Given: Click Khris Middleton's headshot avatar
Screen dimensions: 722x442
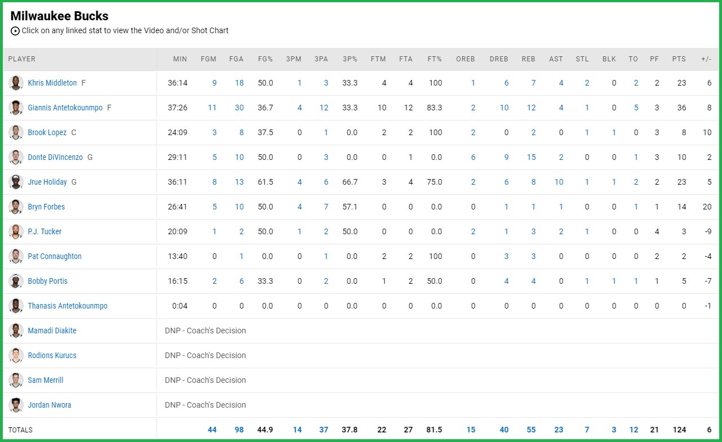Looking at the screenshot, I should [16, 83].
